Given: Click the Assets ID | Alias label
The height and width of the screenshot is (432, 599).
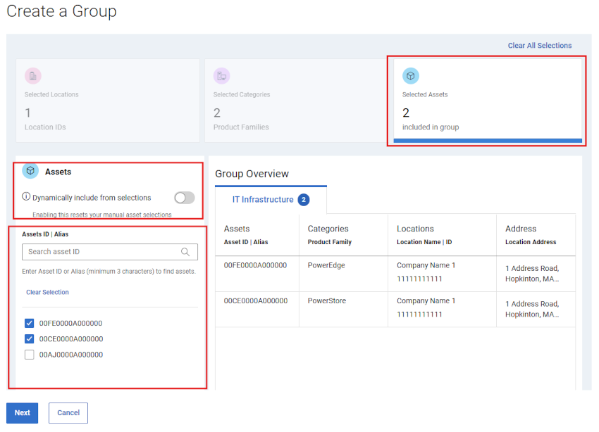Looking at the screenshot, I should coord(45,234).
